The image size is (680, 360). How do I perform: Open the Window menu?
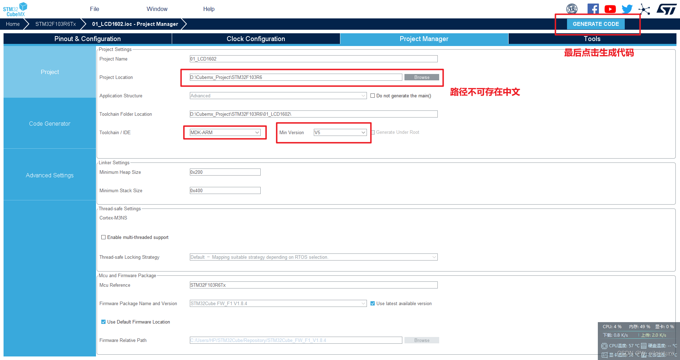coord(157,9)
